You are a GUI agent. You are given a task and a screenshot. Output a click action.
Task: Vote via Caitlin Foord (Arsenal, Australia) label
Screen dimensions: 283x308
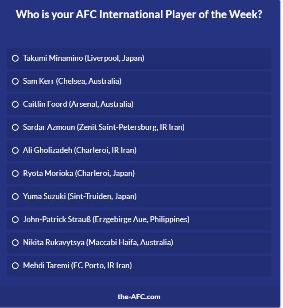point(78,104)
